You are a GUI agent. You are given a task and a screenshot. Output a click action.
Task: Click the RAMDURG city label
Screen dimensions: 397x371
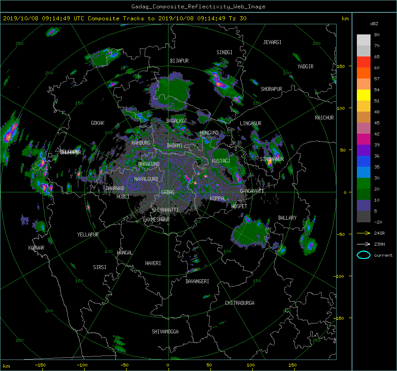coord(141,143)
